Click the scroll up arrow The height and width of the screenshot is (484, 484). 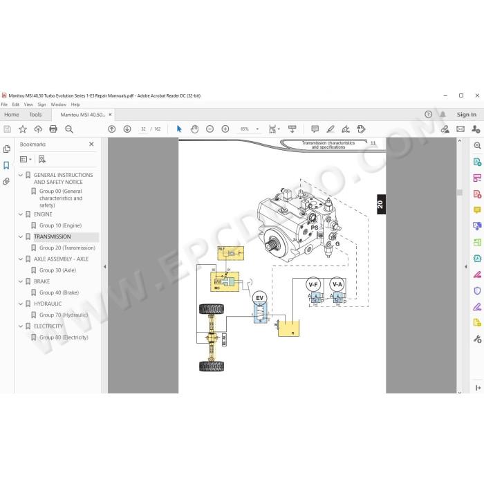tap(460, 141)
